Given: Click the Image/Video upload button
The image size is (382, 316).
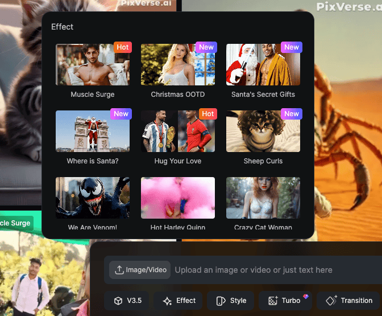Looking at the screenshot, I should [140, 270].
